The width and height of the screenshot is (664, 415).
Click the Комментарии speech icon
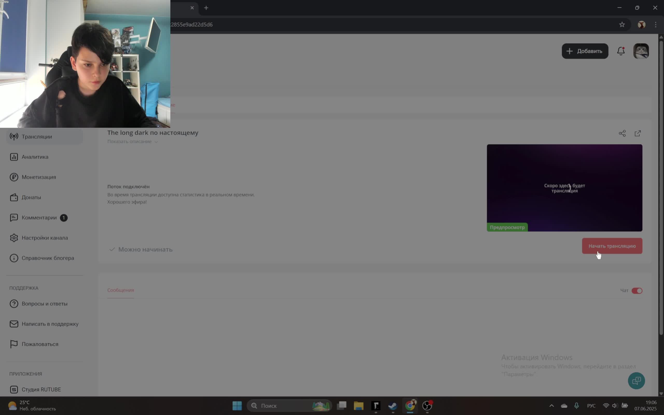coord(14,218)
